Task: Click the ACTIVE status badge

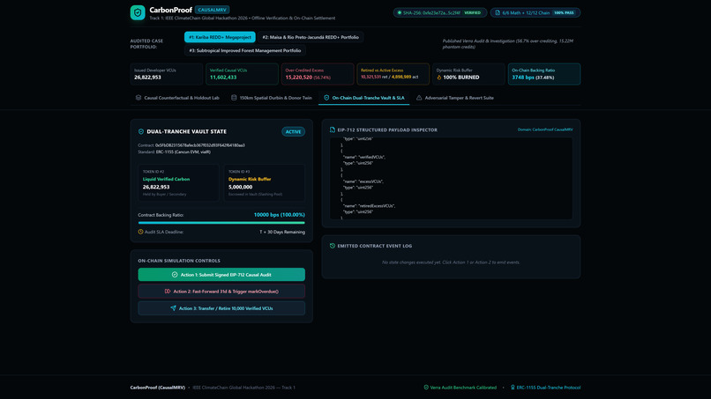Action: 294,132
